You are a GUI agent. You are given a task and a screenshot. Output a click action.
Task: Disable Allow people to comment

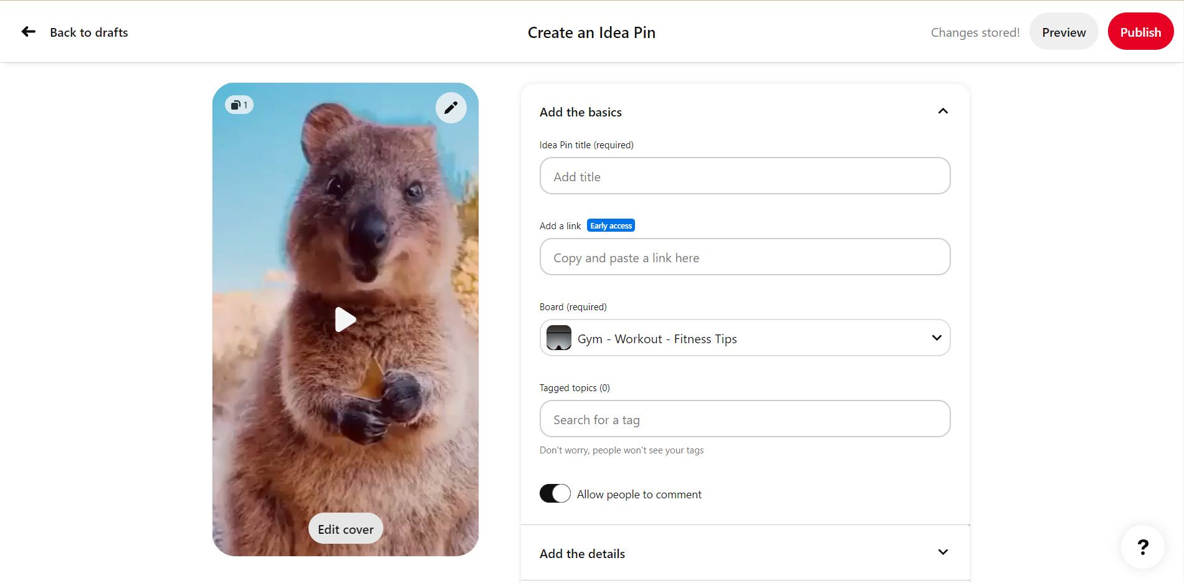(x=555, y=493)
